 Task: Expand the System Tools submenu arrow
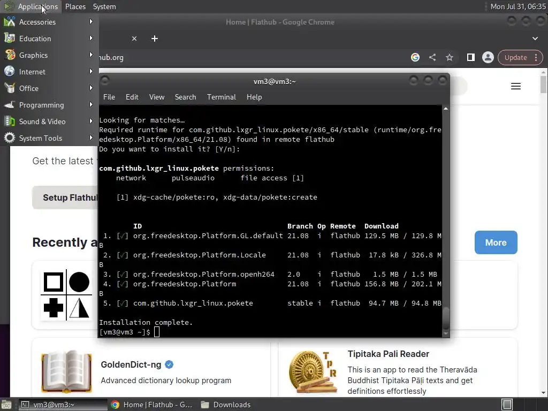(91, 138)
